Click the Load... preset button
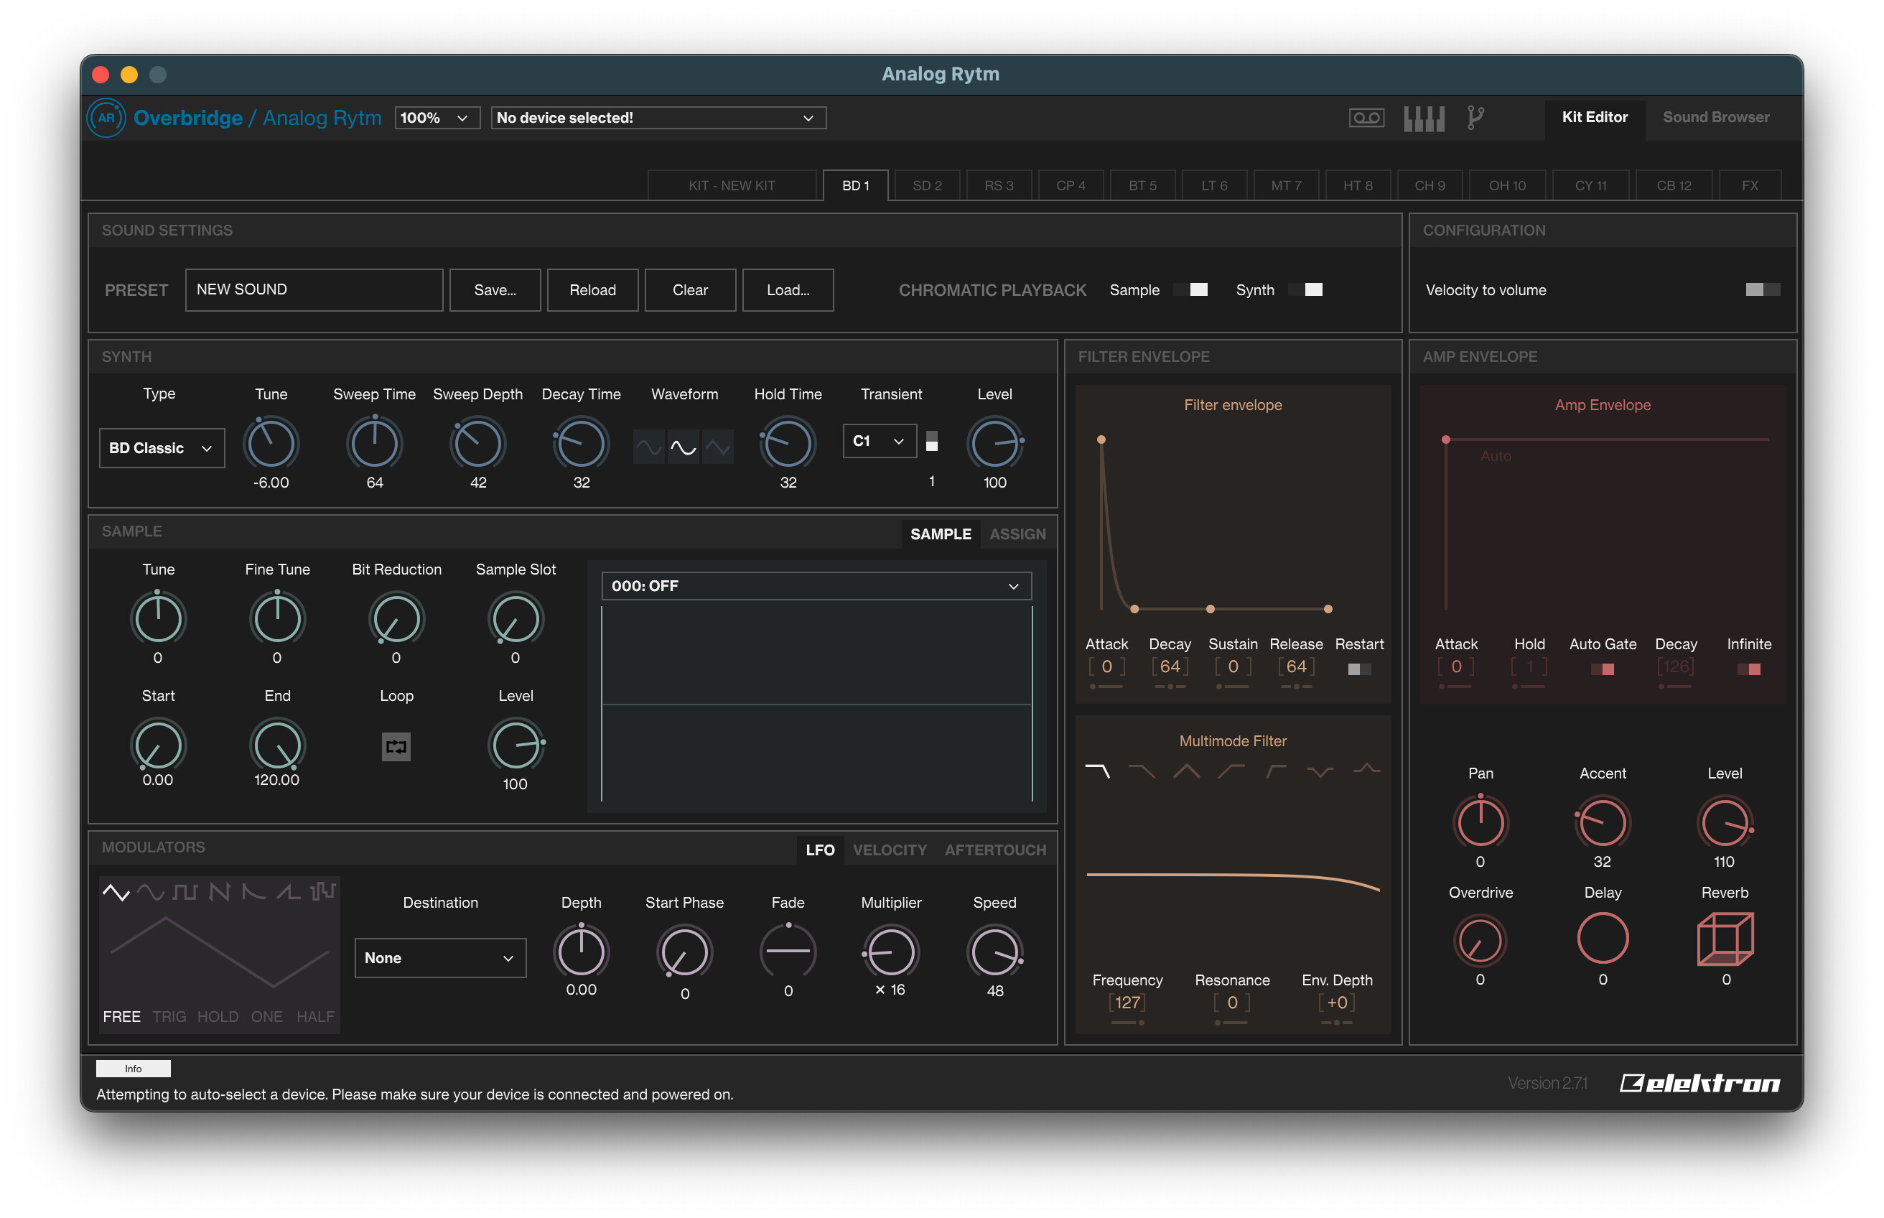Screen dimensions: 1884x1218 coord(788,289)
